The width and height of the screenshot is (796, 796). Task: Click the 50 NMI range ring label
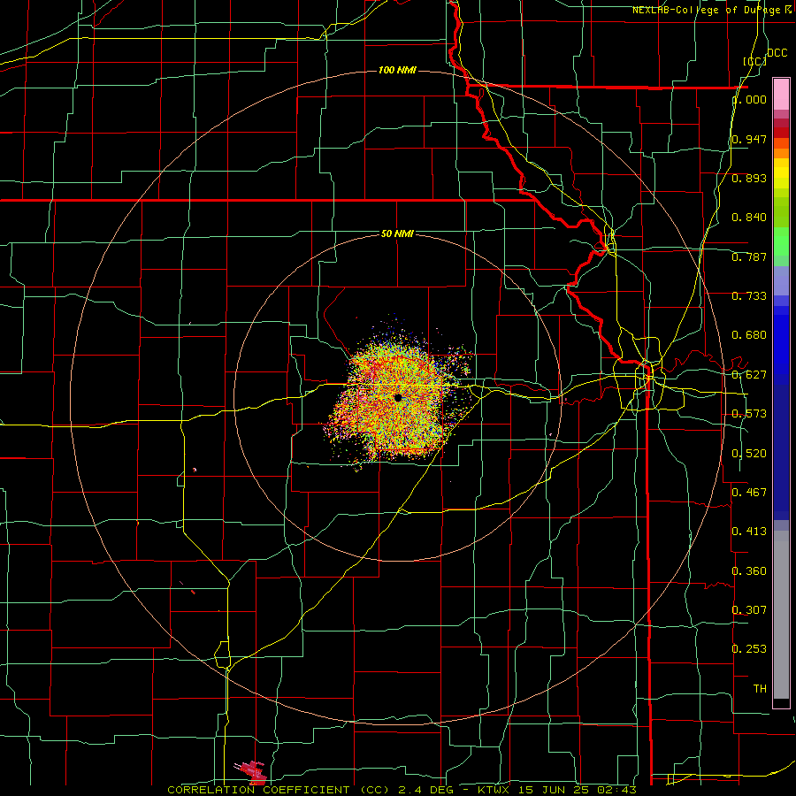click(397, 233)
